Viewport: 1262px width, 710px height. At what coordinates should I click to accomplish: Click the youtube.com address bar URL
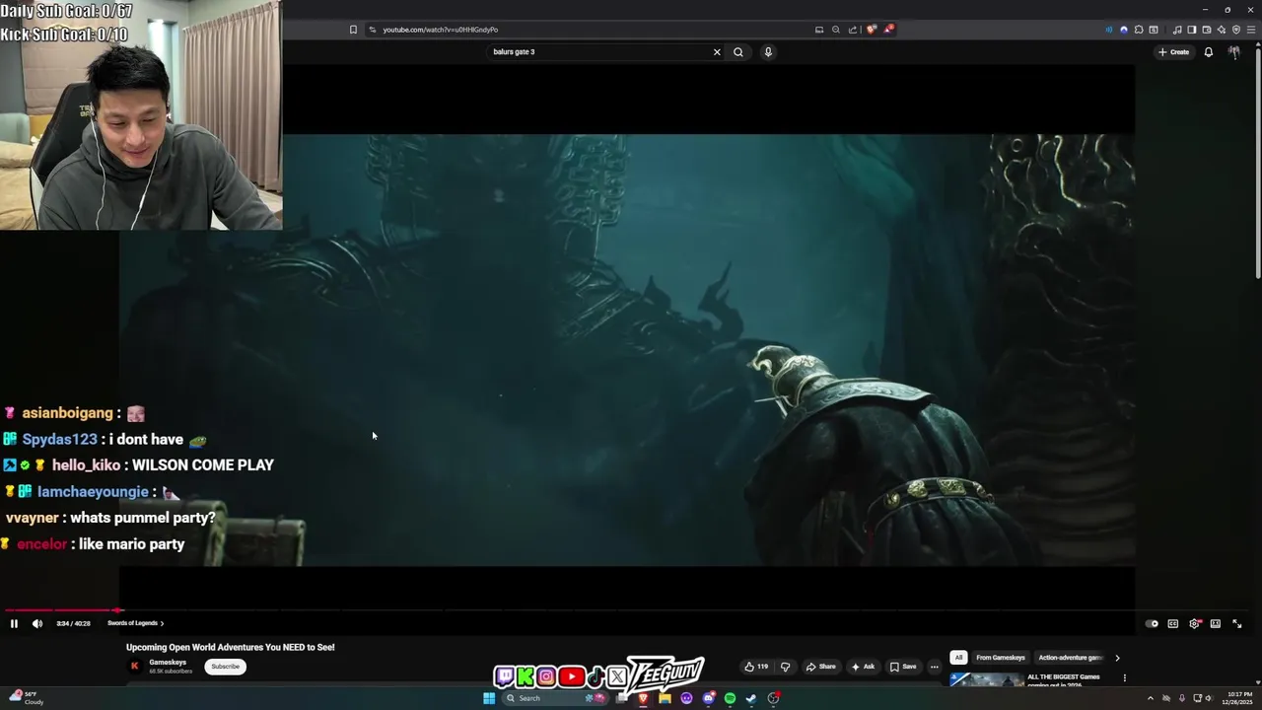point(441,30)
